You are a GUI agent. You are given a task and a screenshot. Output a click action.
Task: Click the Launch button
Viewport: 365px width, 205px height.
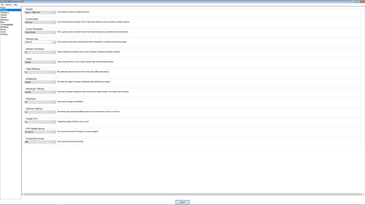point(182,202)
